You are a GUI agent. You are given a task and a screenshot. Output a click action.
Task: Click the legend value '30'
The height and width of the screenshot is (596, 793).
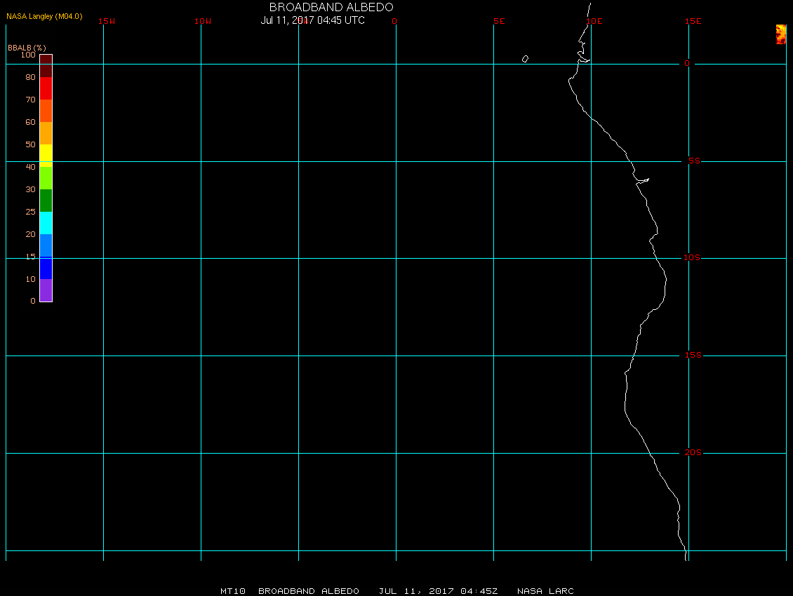coord(30,189)
